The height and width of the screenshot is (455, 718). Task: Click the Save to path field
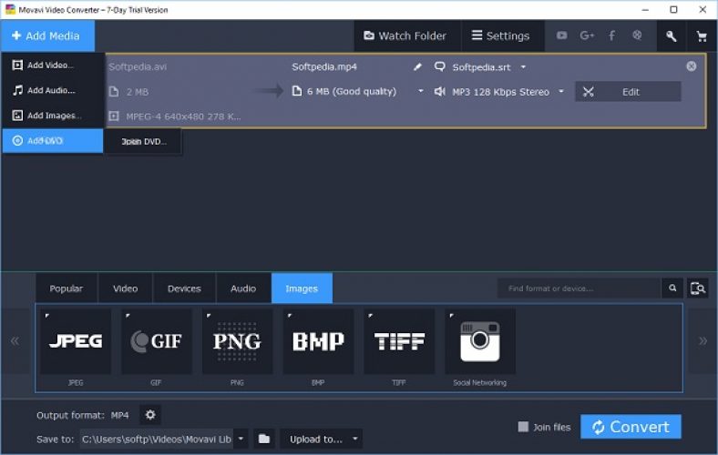157,439
